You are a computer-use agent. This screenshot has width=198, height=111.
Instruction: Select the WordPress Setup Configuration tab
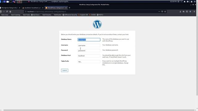point(56,8)
